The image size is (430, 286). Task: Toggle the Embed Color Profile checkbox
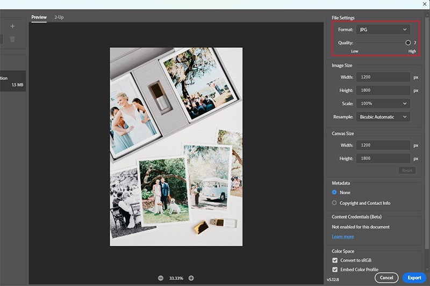[x=335, y=269]
